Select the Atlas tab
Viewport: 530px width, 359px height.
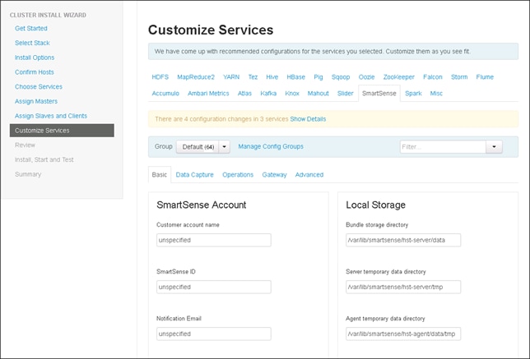(x=244, y=94)
